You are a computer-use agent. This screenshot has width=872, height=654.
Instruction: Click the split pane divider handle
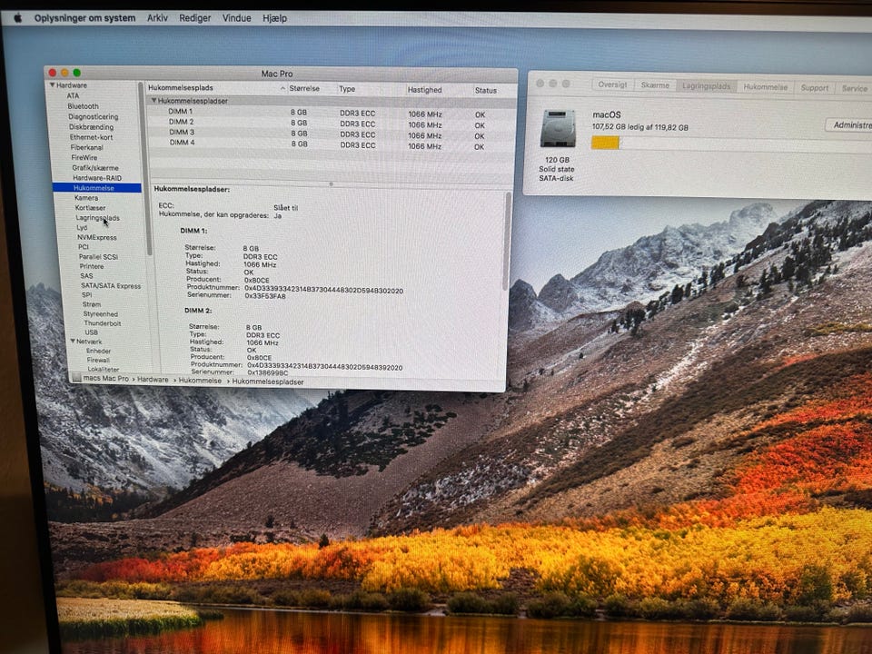click(331, 183)
